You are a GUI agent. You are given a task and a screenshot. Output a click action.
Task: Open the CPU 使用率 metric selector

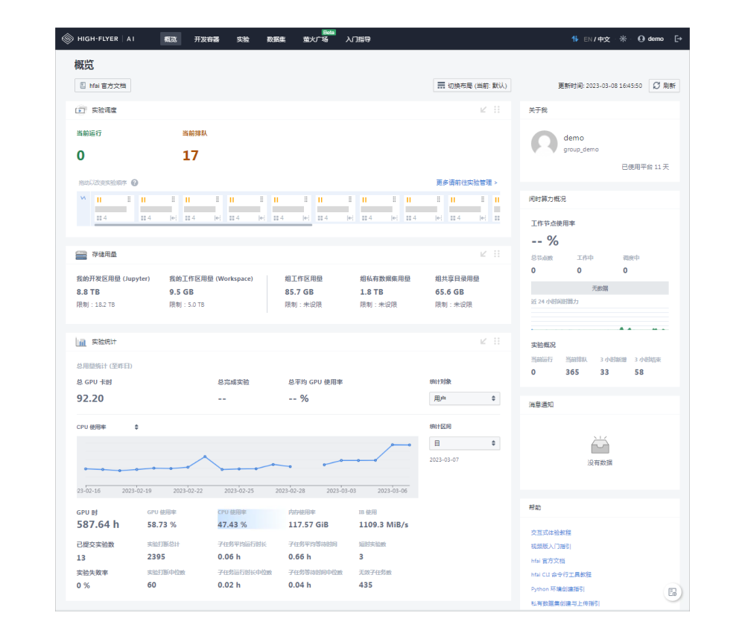tap(107, 427)
